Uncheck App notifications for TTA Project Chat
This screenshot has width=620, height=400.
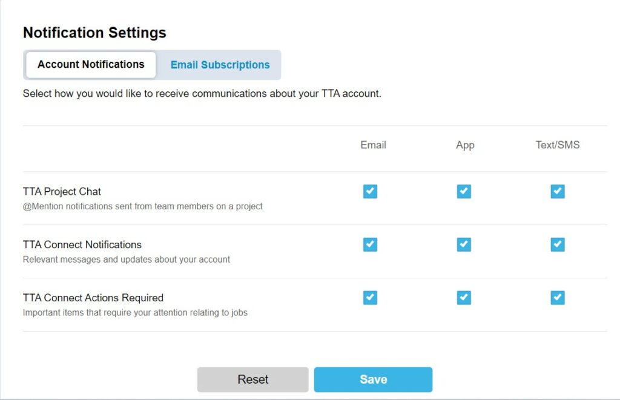pyautogui.click(x=464, y=191)
